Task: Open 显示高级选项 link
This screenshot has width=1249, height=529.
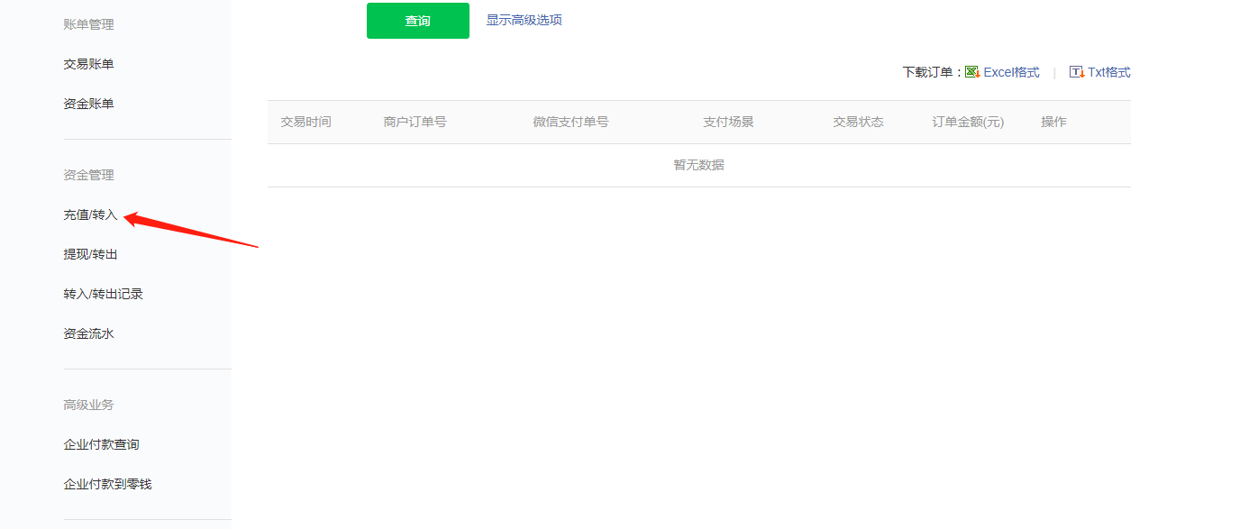Action: [x=524, y=20]
